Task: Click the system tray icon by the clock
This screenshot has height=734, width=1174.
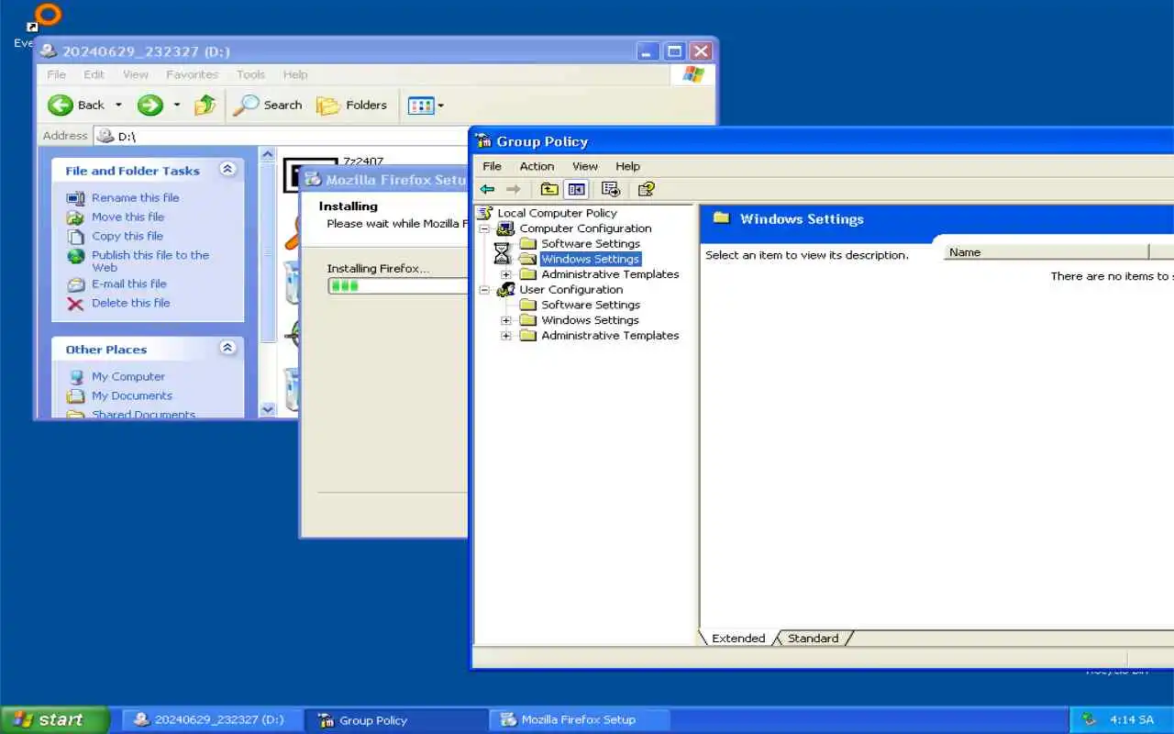Action: tap(1089, 719)
